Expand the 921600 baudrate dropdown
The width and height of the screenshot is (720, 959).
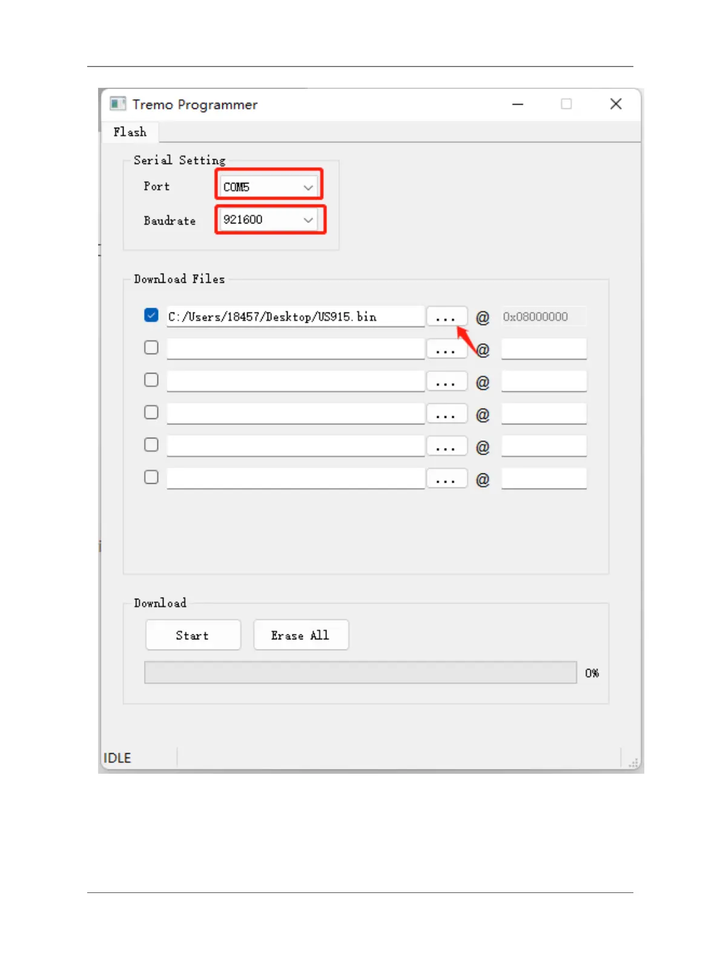click(x=268, y=220)
